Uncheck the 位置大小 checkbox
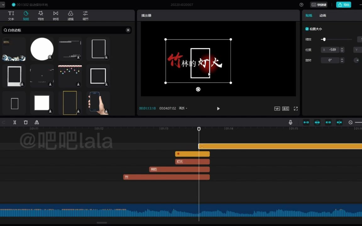Image resolution: width=362 pixels, height=226 pixels. pyautogui.click(x=307, y=29)
